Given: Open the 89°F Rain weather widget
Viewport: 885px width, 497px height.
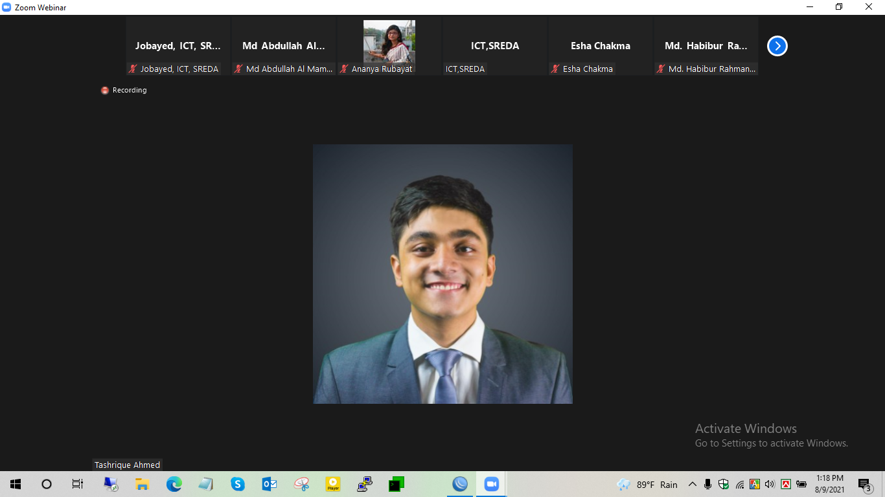Looking at the screenshot, I should [x=648, y=484].
